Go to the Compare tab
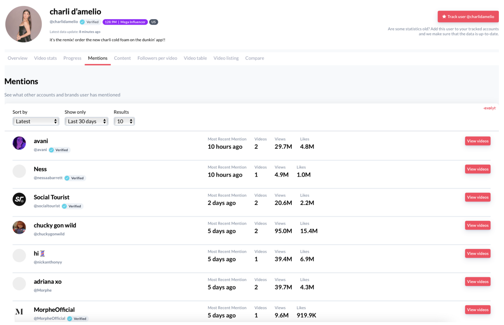The image size is (504, 325). (254, 58)
